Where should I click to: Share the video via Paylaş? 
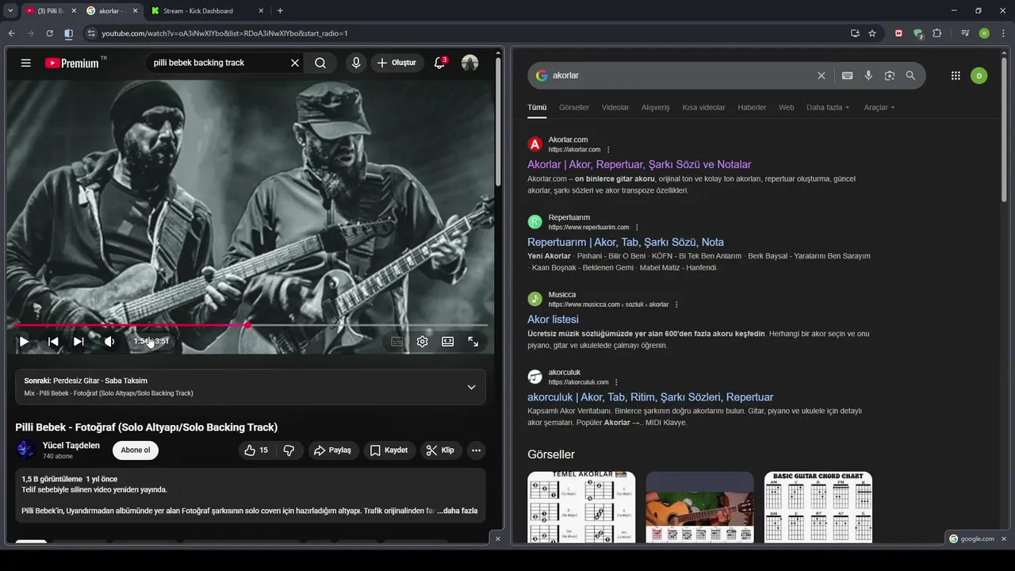[x=333, y=450]
